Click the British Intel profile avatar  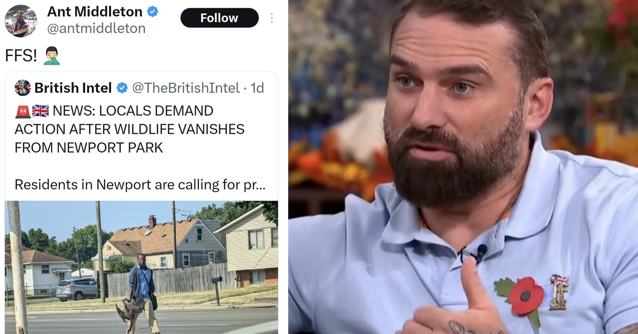click(23, 87)
